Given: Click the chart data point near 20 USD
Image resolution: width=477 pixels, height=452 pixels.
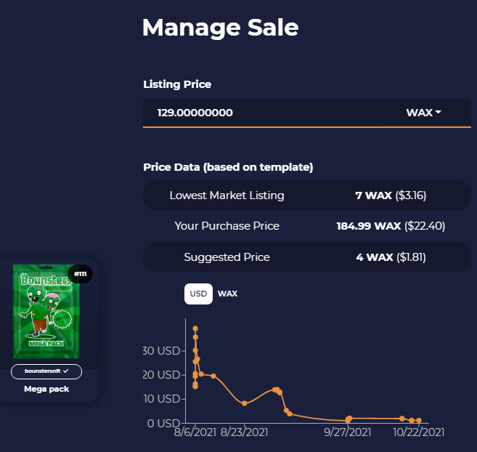Looking at the screenshot, I should pyautogui.click(x=213, y=376).
